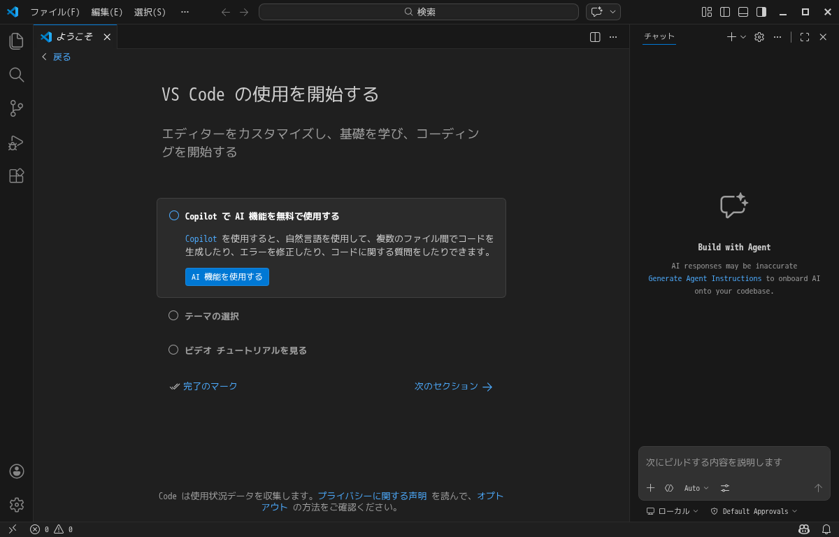The image size is (839, 537).
Task: Go back with navigation arrow
Action: pyautogui.click(x=226, y=12)
